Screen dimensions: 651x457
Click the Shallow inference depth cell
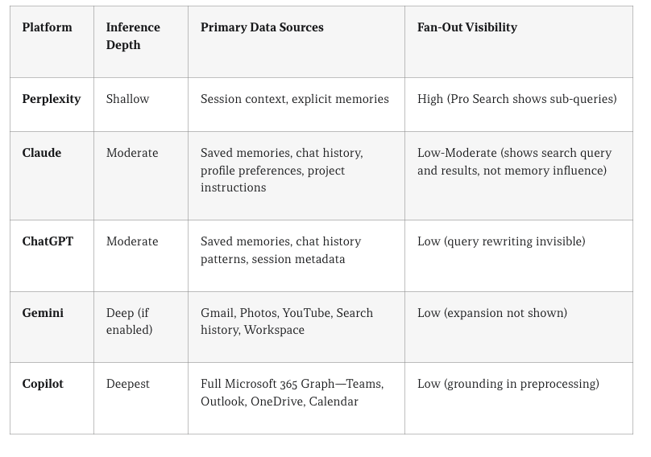[x=127, y=99]
